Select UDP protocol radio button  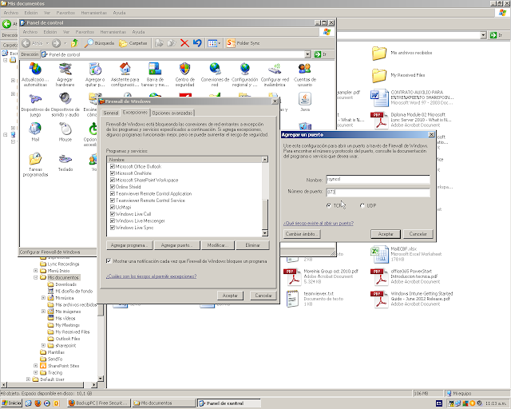point(362,205)
